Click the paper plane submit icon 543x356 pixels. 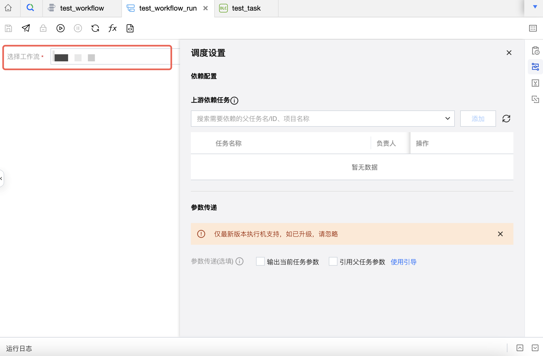pos(26,28)
